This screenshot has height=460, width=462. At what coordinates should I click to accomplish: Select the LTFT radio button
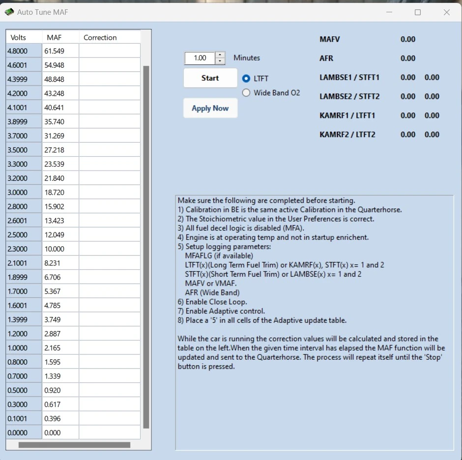(246, 78)
